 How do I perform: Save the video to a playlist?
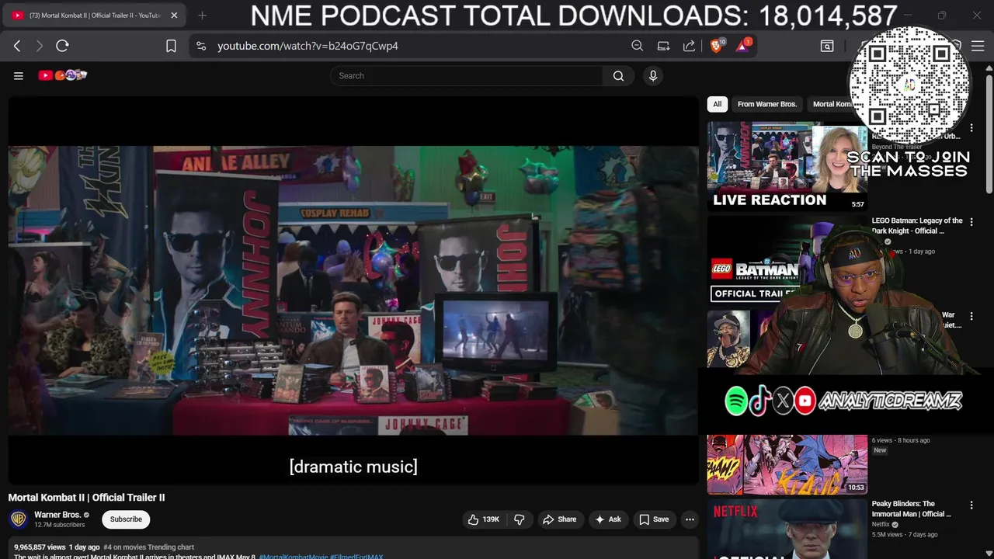[654, 519]
